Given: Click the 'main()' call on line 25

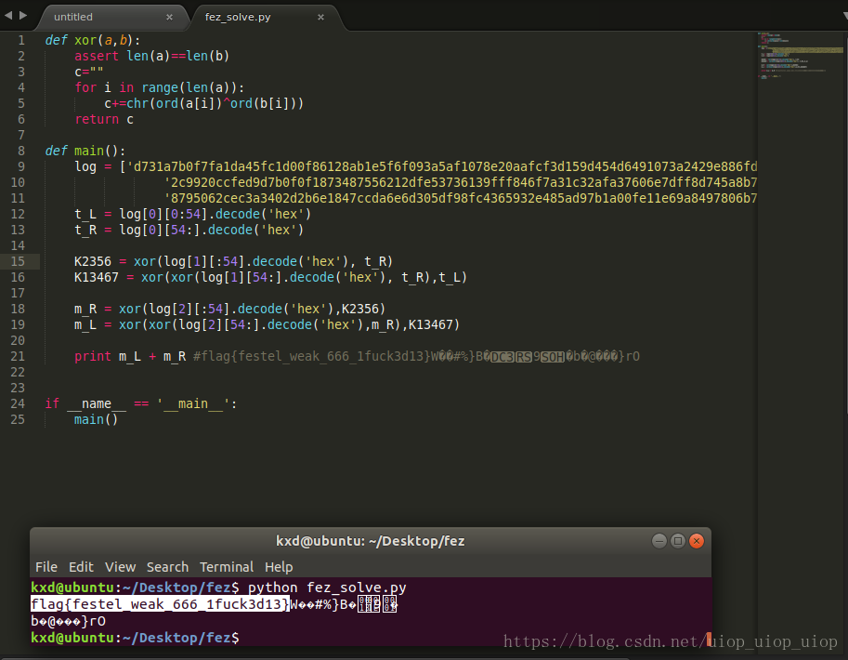Looking at the screenshot, I should pos(97,419).
